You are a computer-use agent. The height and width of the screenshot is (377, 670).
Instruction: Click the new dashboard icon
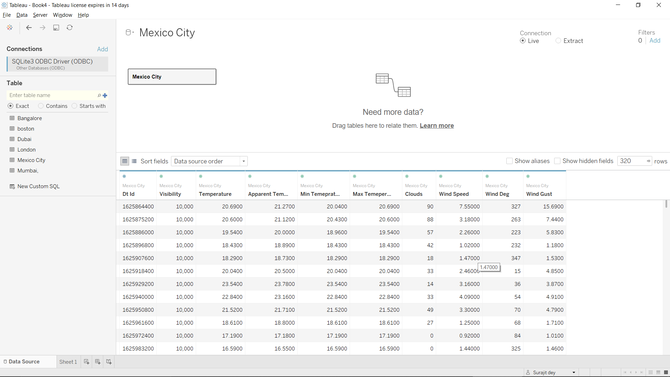98,362
